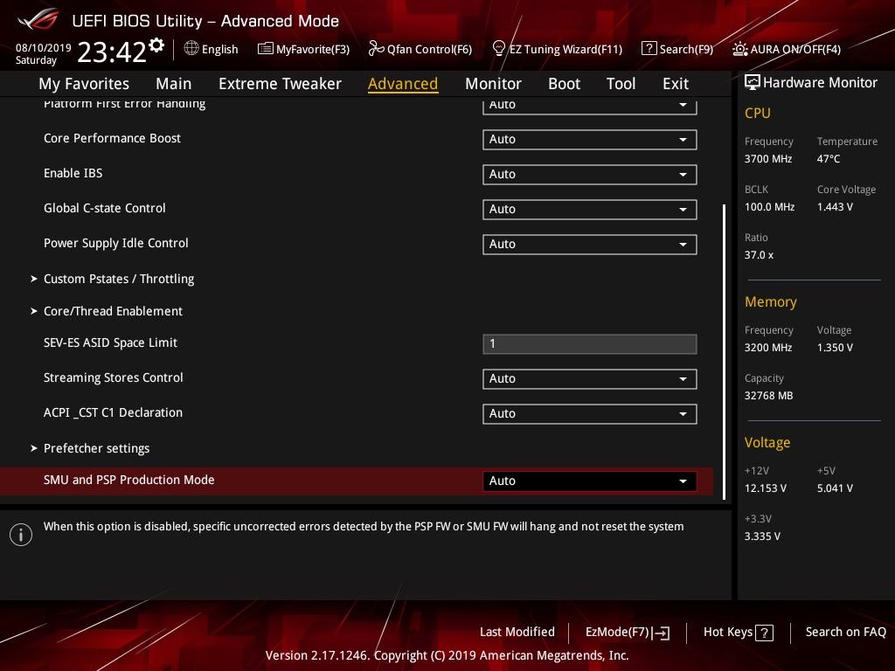Open ACPI _CST C1 Declaration dropdown

(590, 413)
